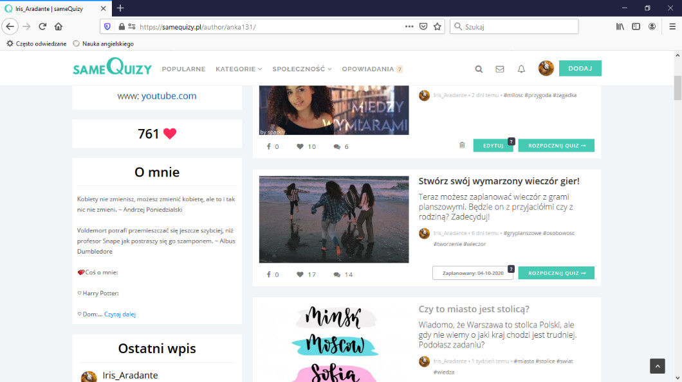Click the scroll-to-top arrow button
682x382 pixels.
pyautogui.click(x=657, y=366)
